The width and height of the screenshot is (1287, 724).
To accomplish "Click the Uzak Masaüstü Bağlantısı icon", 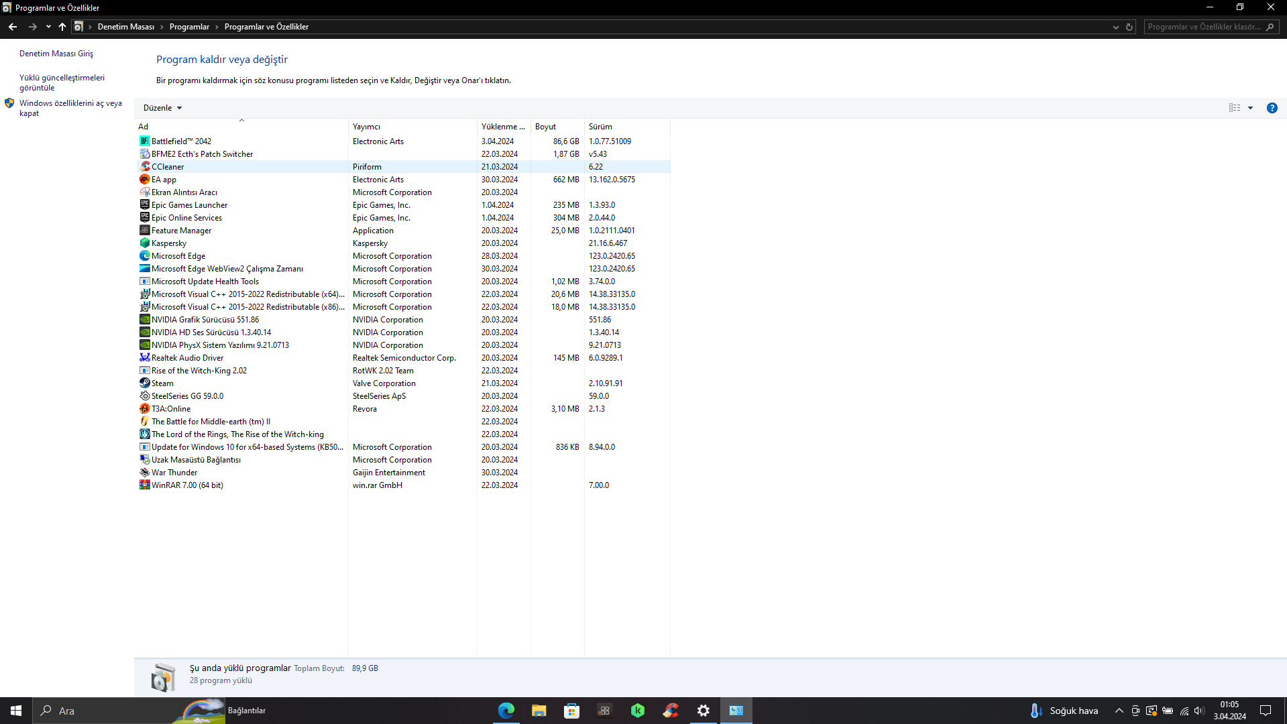I will [144, 460].
